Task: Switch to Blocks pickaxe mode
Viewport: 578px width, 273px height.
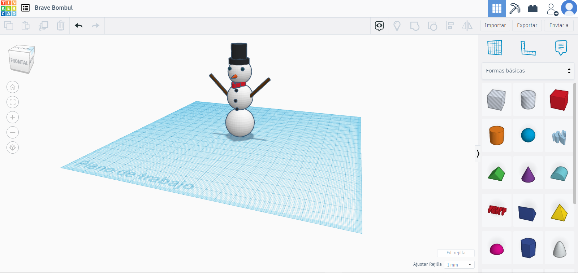Action: (515, 8)
